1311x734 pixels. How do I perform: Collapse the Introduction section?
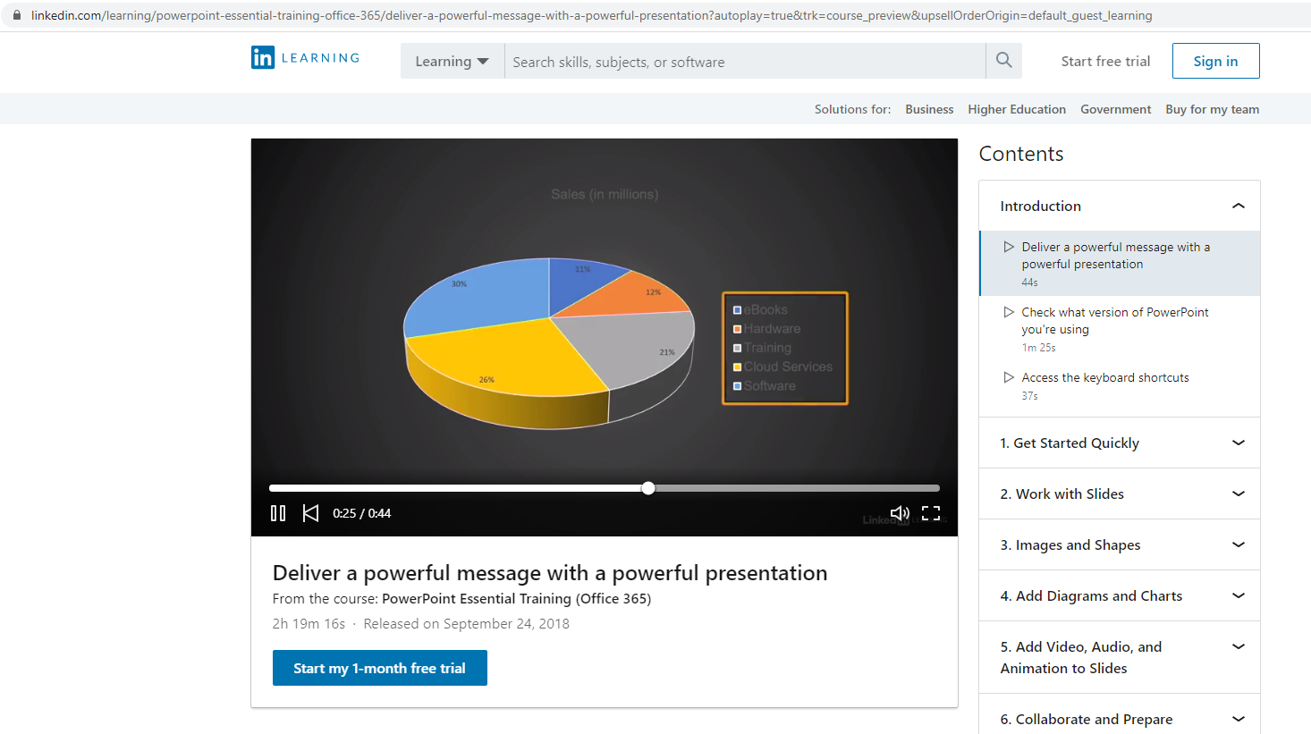click(1239, 205)
